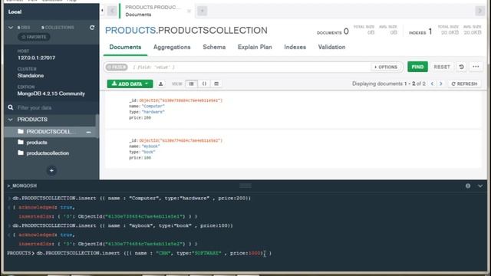Focus the 'Filter your data' field

[54, 107]
